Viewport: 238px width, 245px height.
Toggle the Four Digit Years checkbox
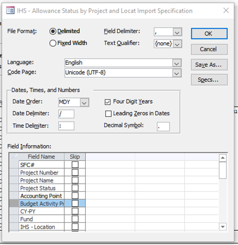pyautogui.click(x=108, y=102)
